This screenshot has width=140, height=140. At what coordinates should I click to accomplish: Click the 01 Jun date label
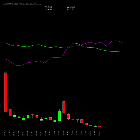[x=18, y=133]
